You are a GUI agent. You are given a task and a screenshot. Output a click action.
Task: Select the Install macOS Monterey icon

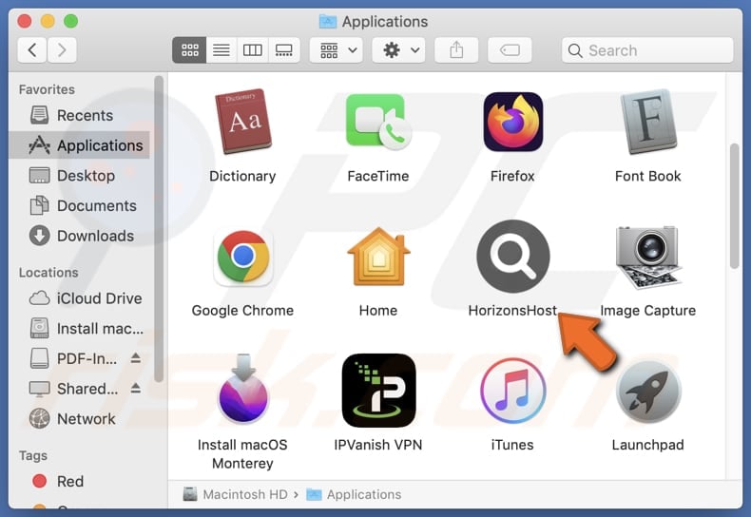pyautogui.click(x=243, y=390)
